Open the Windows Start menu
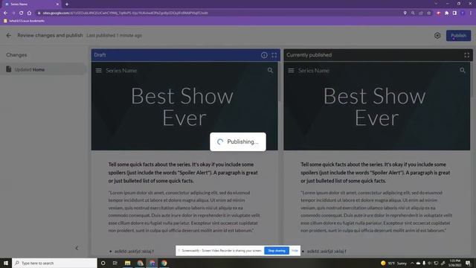The width and height of the screenshot is (476, 268). (6, 263)
